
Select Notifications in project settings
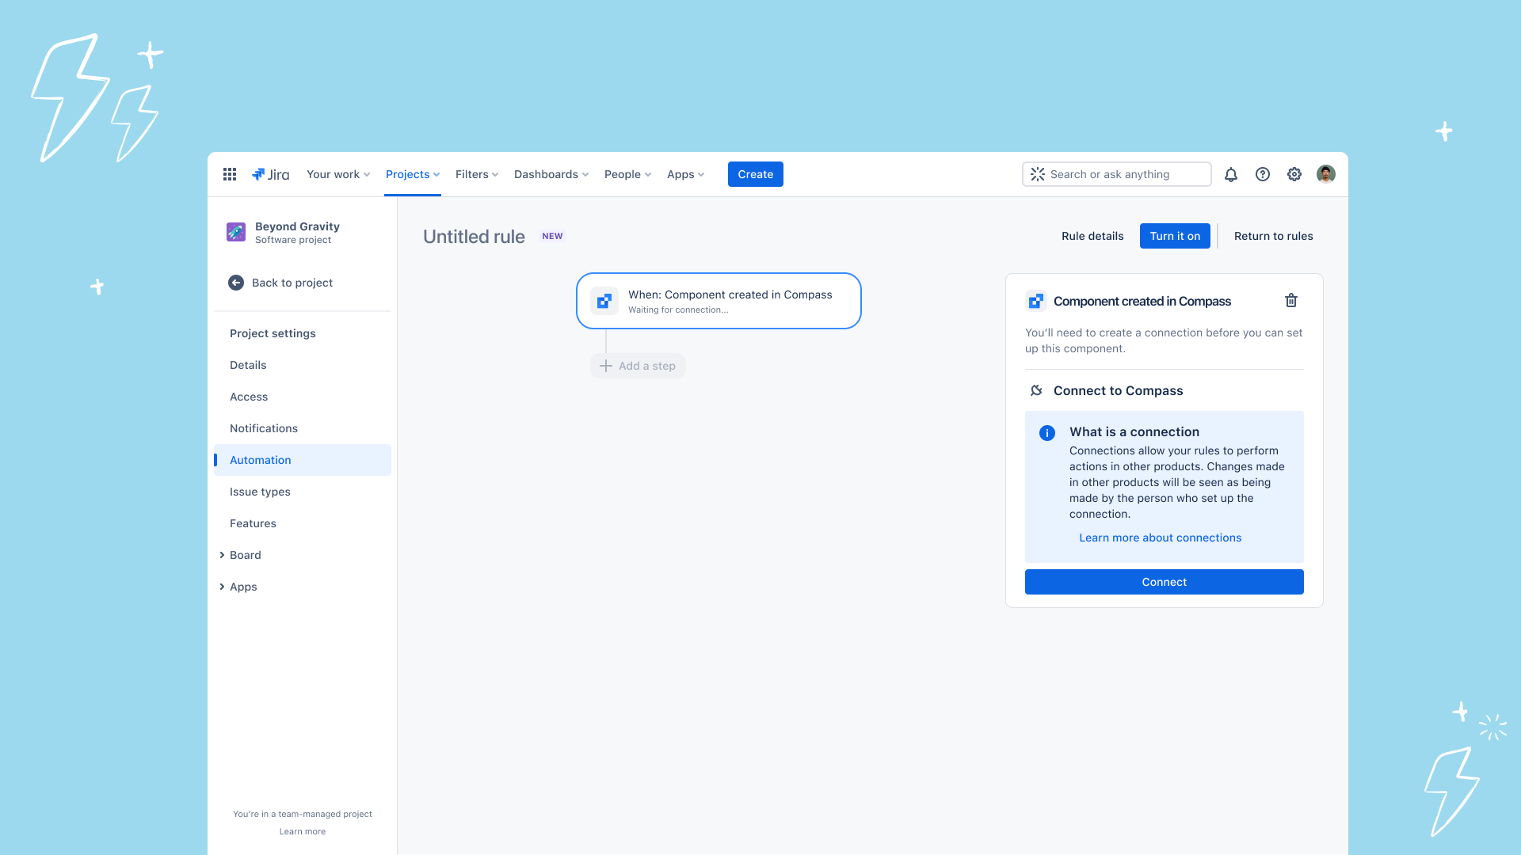[x=303, y=428]
